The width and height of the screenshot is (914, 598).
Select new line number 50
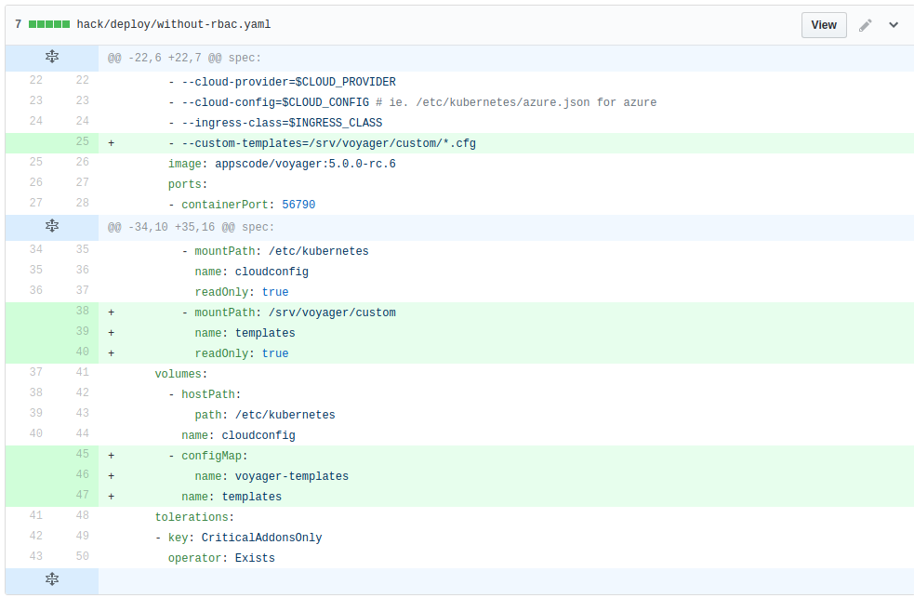click(82, 558)
